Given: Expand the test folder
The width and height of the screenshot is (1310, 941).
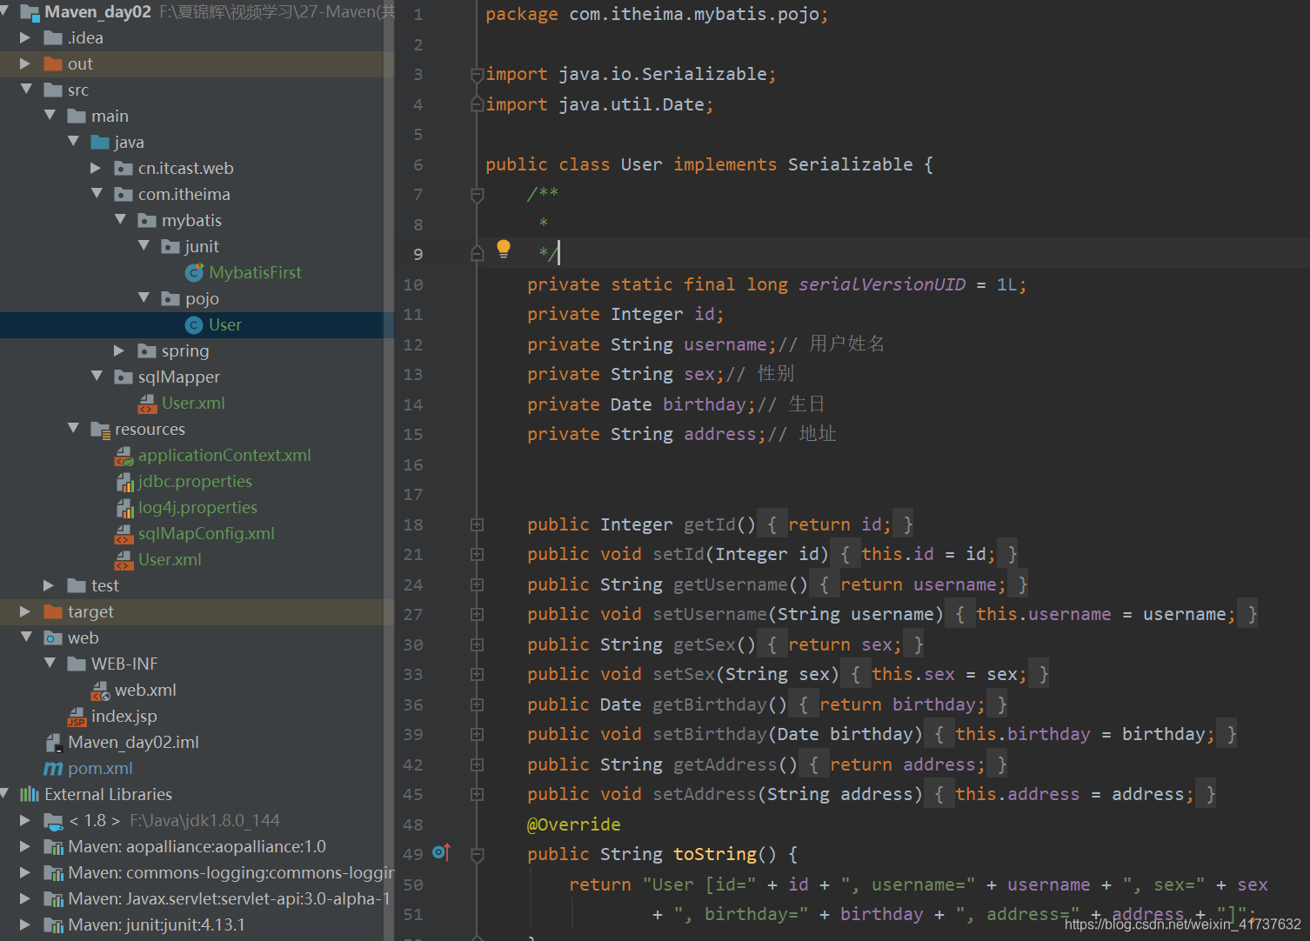Looking at the screenshot, I should 49,585.
